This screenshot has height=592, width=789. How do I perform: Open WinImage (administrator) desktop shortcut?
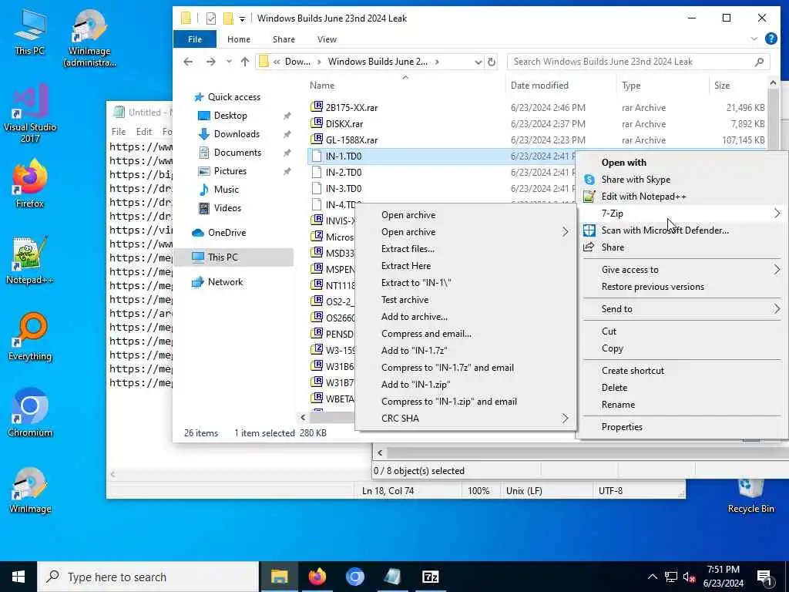(x=89, y=38)
